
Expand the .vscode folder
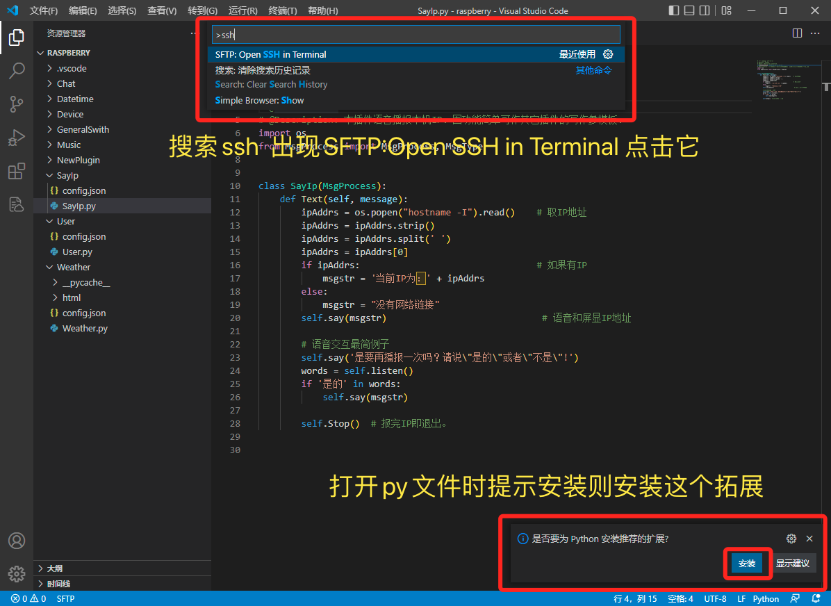[122, 68]
